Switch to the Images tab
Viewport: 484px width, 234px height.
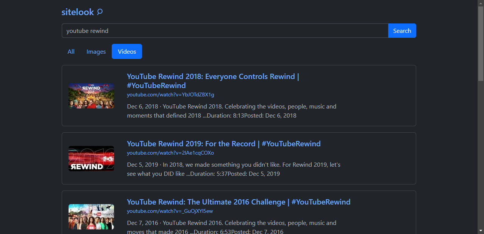pos(96,51)
